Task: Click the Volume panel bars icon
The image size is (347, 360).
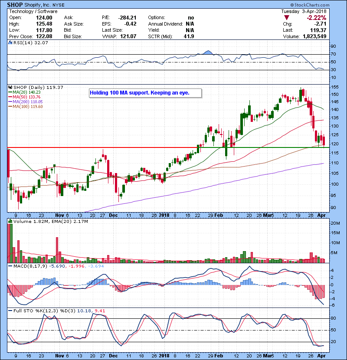Action: (10, 221)
